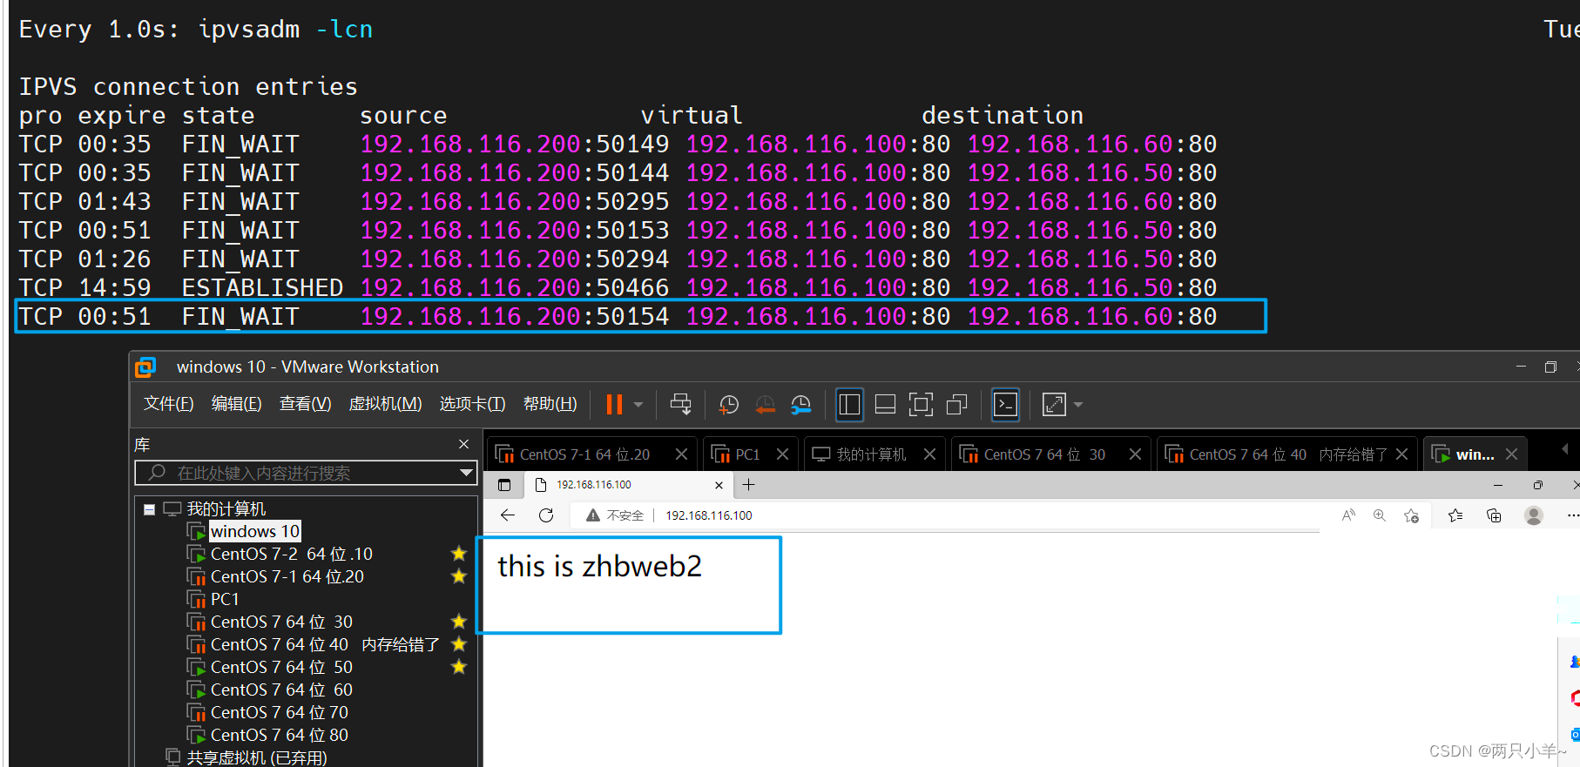The image size is (1580, 767).
Task: Open the library search filter dropdown arrow
Action: (467, 473)
